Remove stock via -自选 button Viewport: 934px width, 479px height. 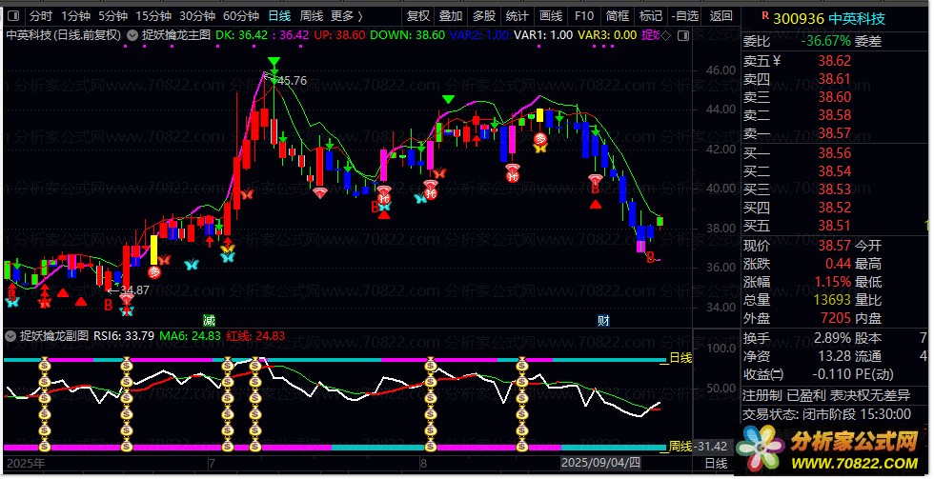point(685,16)
